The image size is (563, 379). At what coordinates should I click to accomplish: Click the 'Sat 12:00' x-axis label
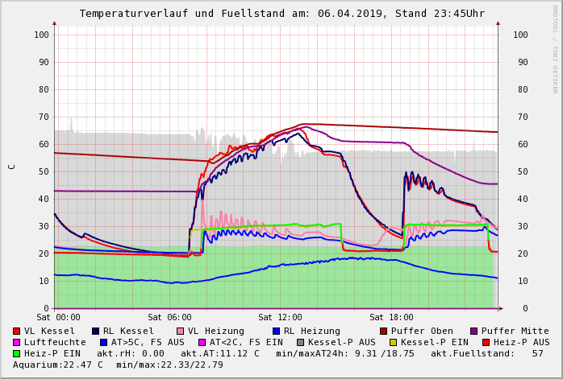point(280,318)
